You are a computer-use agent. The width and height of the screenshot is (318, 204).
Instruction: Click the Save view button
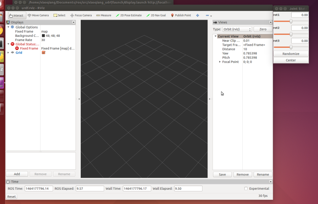point(222,174)
